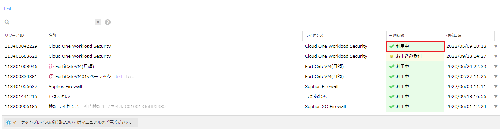Image resolution: width=503 pixels, height=131 pixels.
Task: Open the search box dropdown arrow
Action: click(x=98, y=22)
